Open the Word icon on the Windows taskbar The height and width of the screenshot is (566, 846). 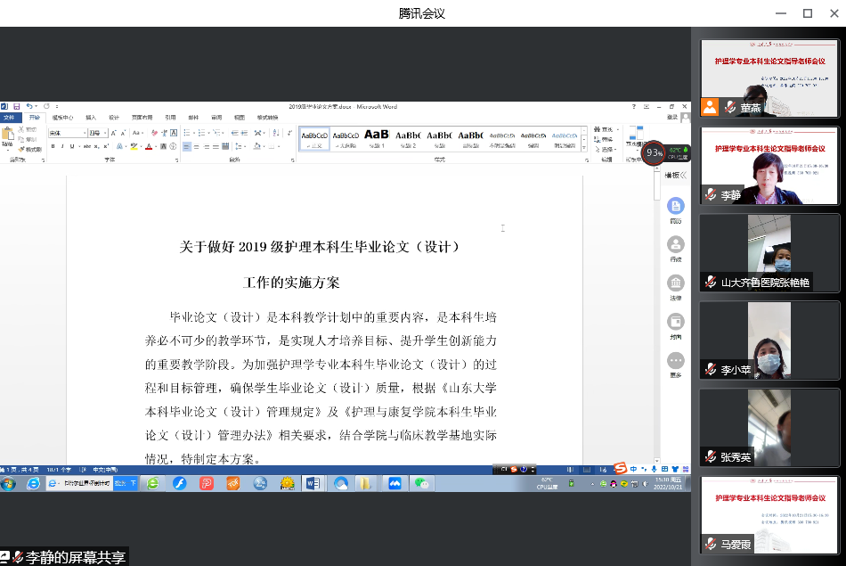pos(313,483)
